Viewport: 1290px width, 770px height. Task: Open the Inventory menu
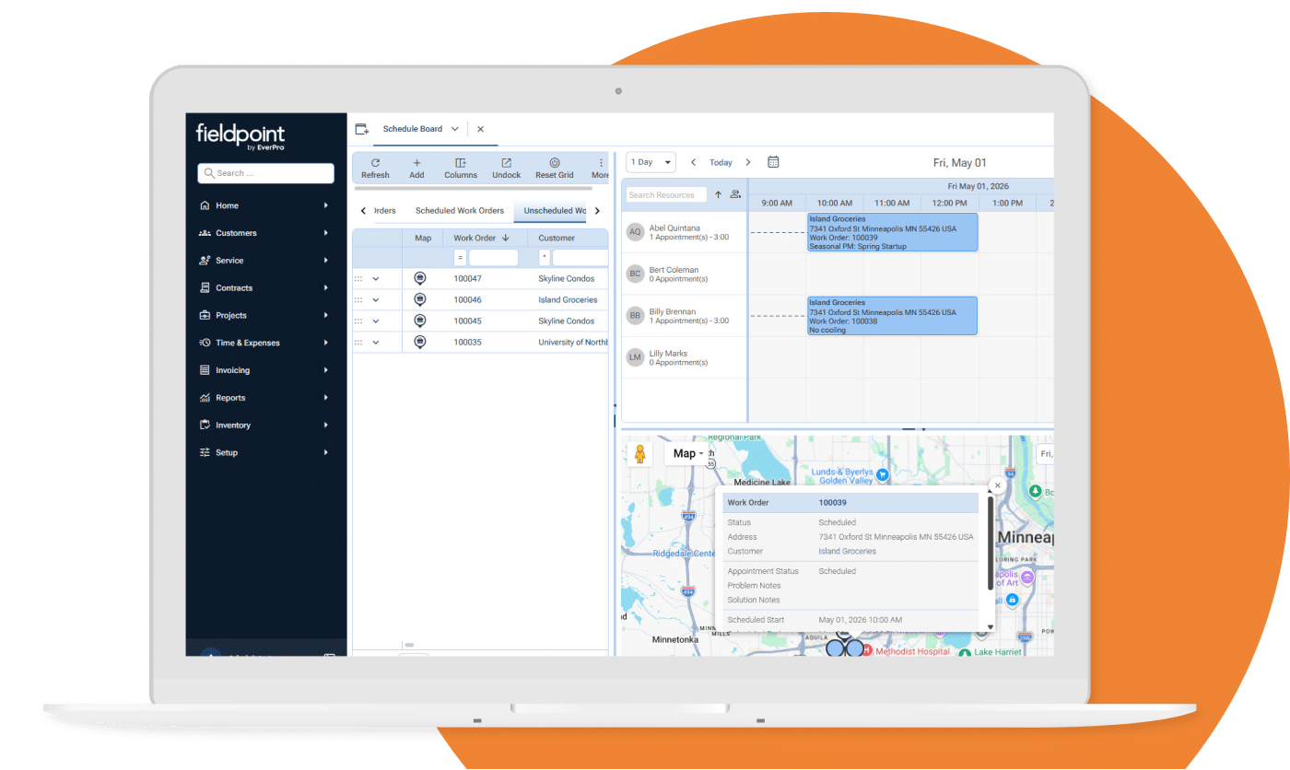click(265, 426)
